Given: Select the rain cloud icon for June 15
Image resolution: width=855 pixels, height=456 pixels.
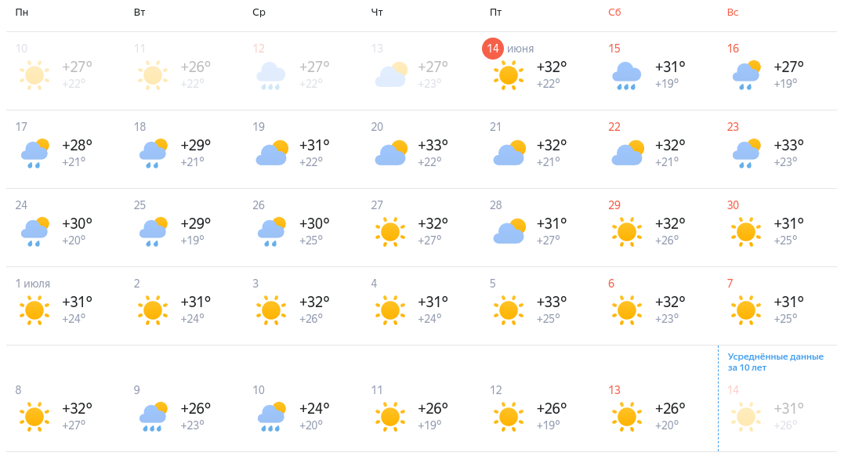Looking at the screenshot, I should point(626,75).
